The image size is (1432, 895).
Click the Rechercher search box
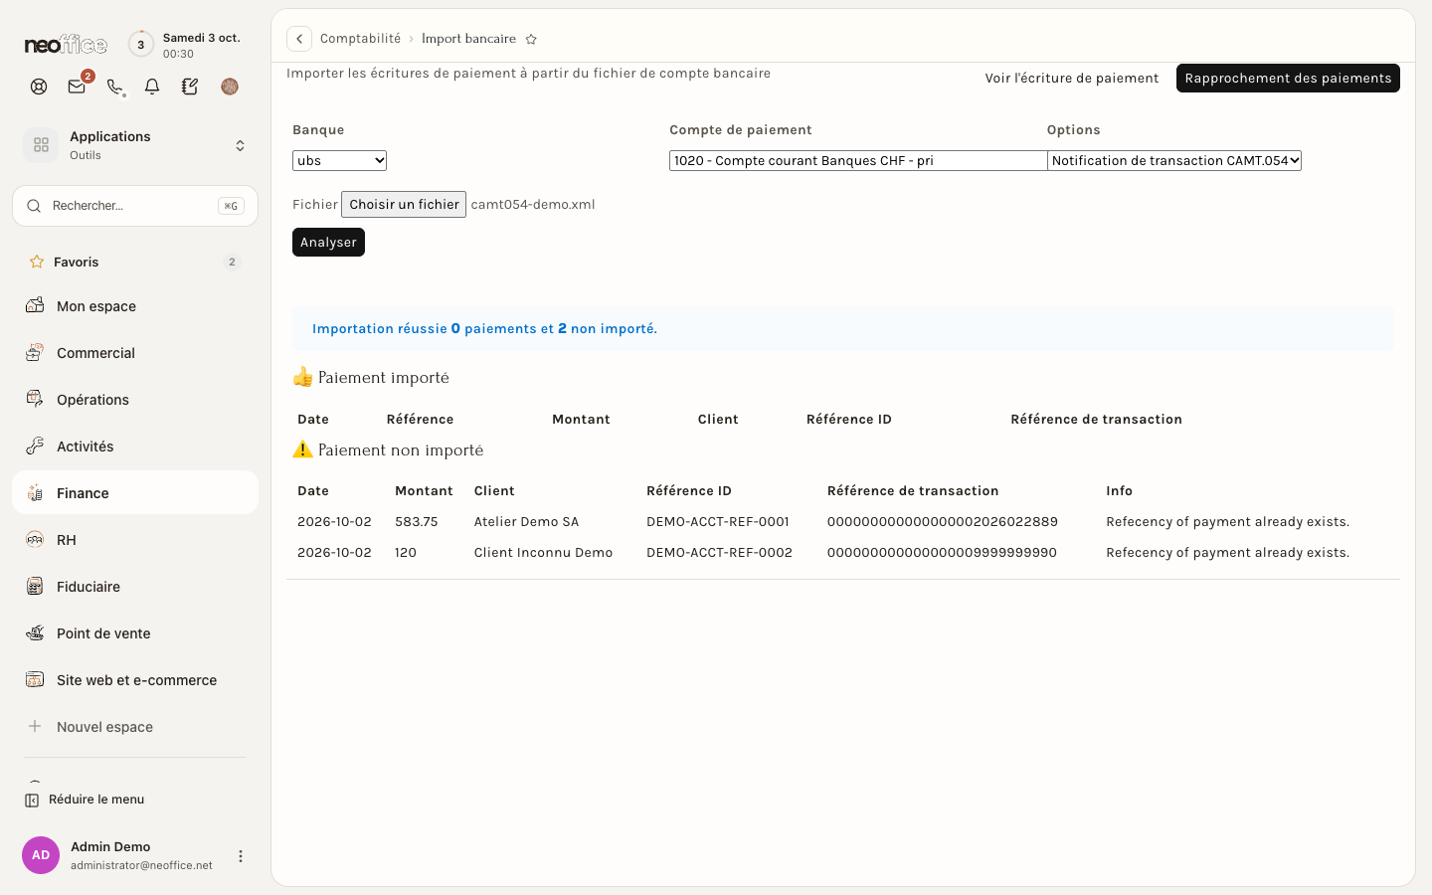135,206
